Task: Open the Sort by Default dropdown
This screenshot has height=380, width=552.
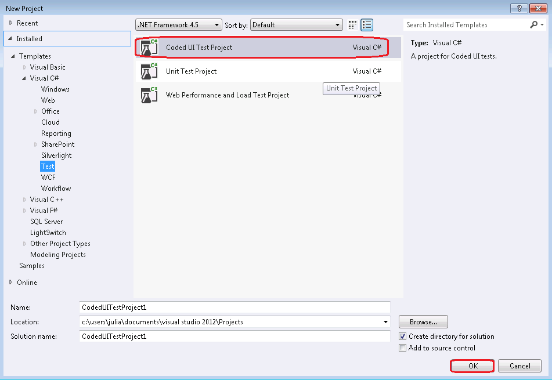Action: [x=297, y=25]
